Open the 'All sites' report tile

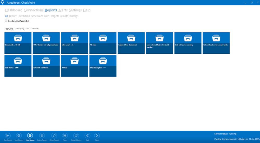pyautogui.click(x=103, y=43)
